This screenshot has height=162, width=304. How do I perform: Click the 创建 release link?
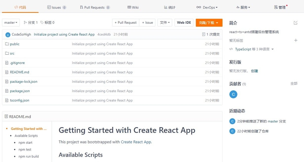[x=254, y=71]
